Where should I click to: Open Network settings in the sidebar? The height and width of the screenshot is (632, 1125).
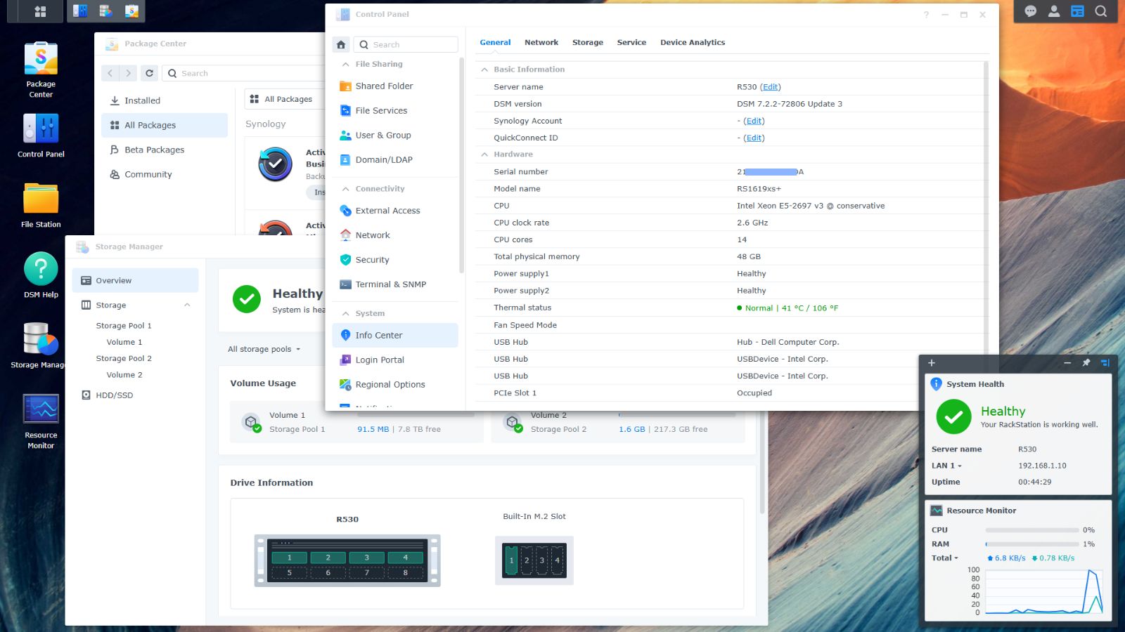point(394,235)
